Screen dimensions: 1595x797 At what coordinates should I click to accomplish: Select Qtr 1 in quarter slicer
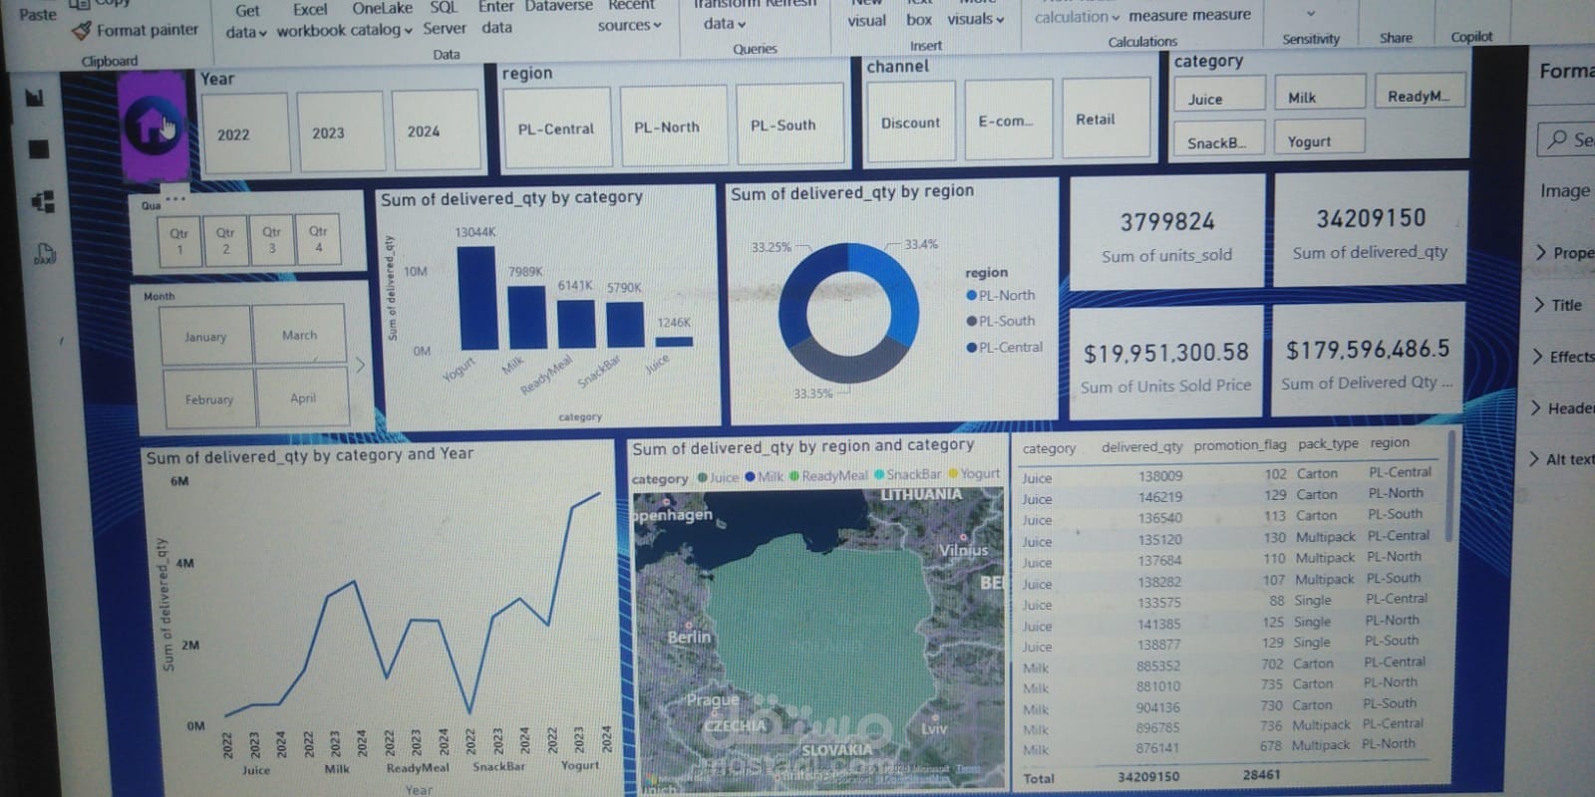coord(179,241)
